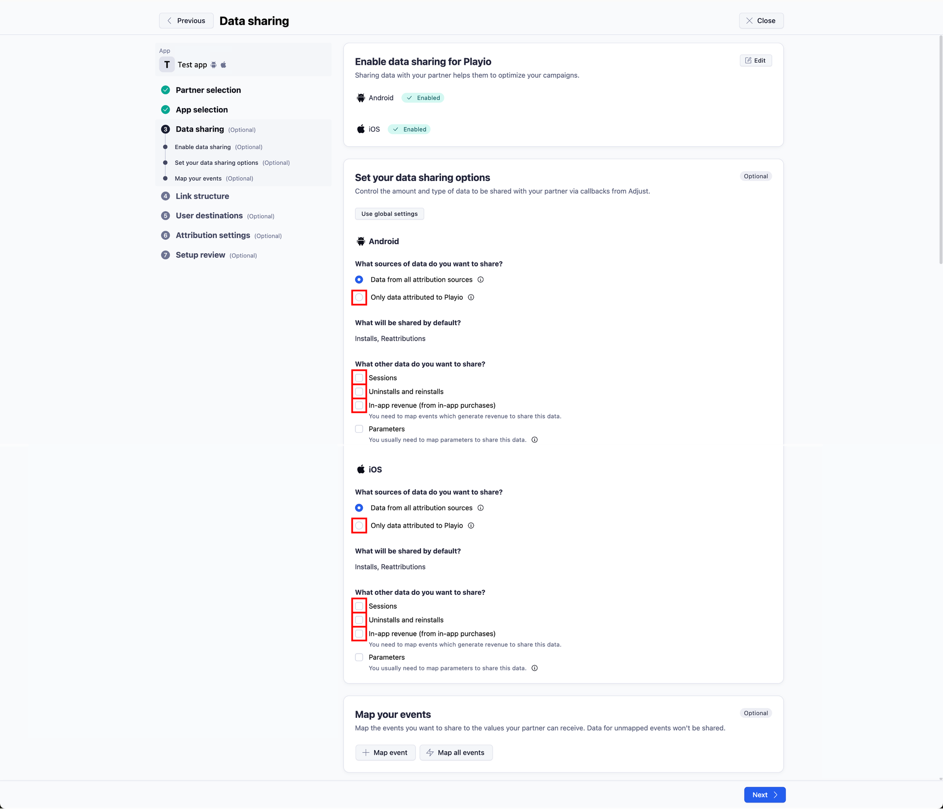The height and width of the screenshot is (809, 943).
Task: Click the step 3 Data sharing number icon
Action: click(x=165, y=129)
